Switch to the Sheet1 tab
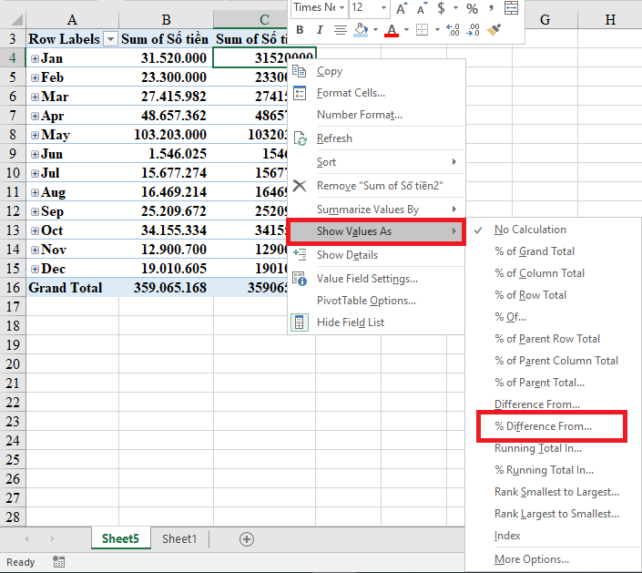 (178, 539)
